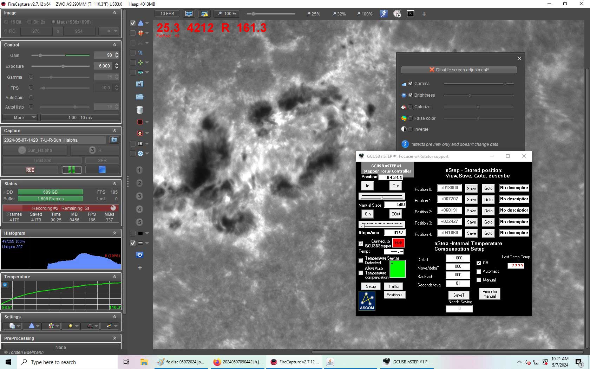This screenshot has height=369, width=590.
Task: Click the Setup button in nSTEP
Action: 371,286
